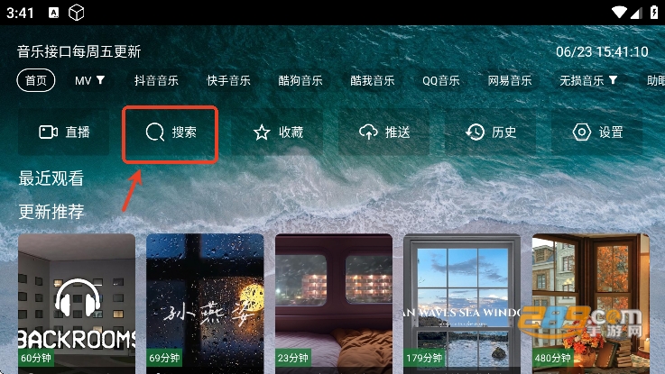Open the 179分钟 sea window thumbnail
The image size is (665, 374).
click(462, 304)
